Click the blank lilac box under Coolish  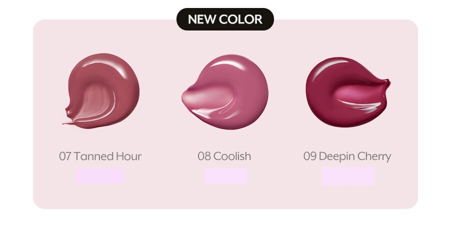(226, 176)
